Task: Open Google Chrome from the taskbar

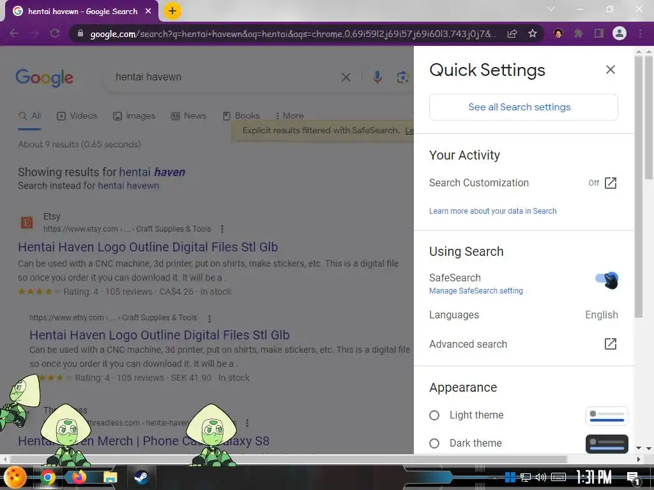Action: point(47,477)
